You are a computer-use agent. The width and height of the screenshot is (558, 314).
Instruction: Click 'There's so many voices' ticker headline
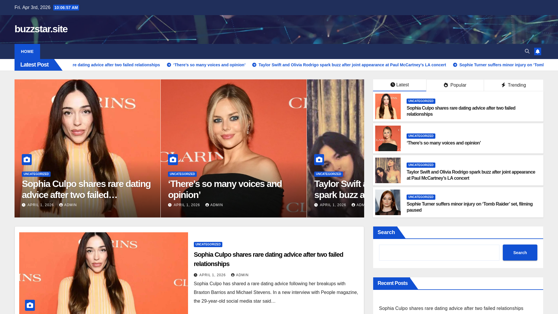[209, 65]
